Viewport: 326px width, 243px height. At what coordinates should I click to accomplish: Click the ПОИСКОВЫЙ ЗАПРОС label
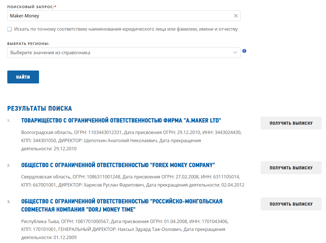tap(32, 7)
